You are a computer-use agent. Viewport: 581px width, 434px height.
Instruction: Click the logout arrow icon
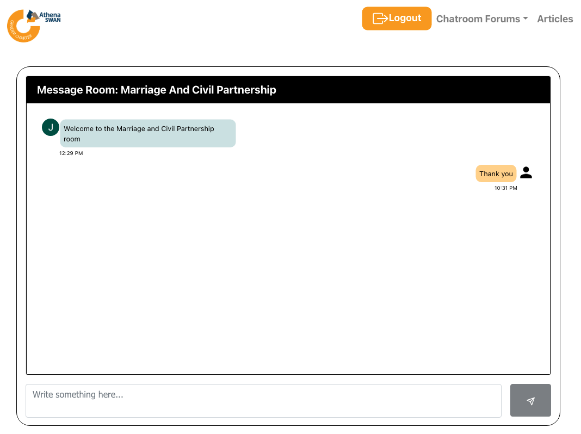[380, 18]
